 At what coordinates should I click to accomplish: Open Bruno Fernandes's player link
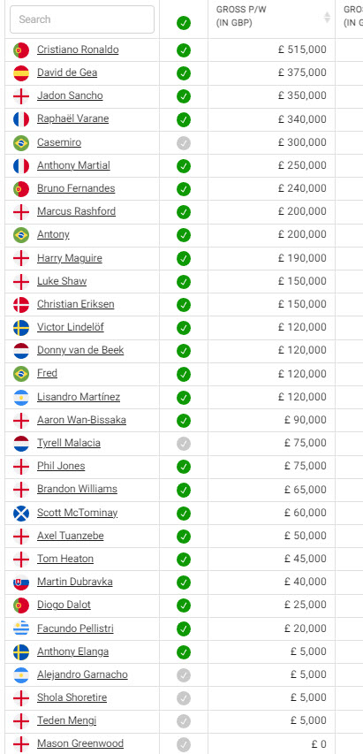[76, 188]
